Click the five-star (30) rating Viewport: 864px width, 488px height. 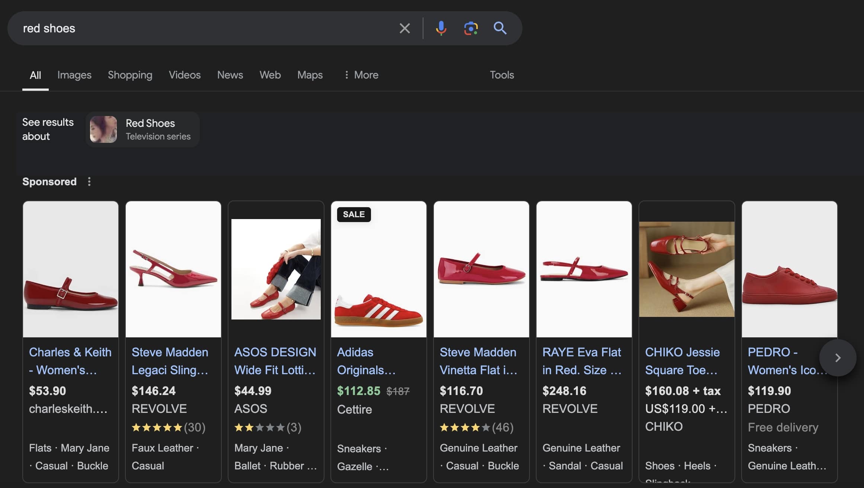[169, 427]
